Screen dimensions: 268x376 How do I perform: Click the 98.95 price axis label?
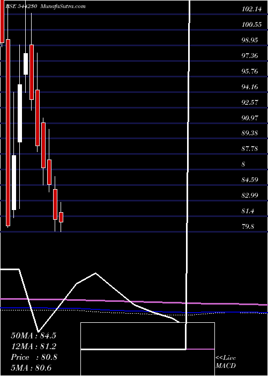pos(250,40)
